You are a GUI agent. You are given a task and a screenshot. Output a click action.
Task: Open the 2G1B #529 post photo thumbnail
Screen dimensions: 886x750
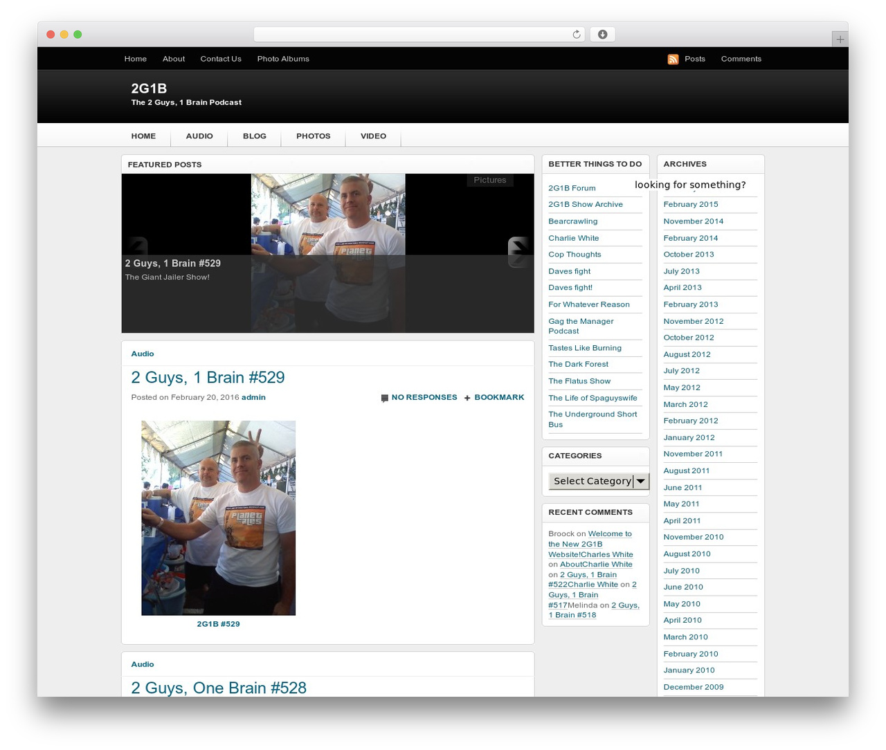pyautogui.click(x=218, y=518)
